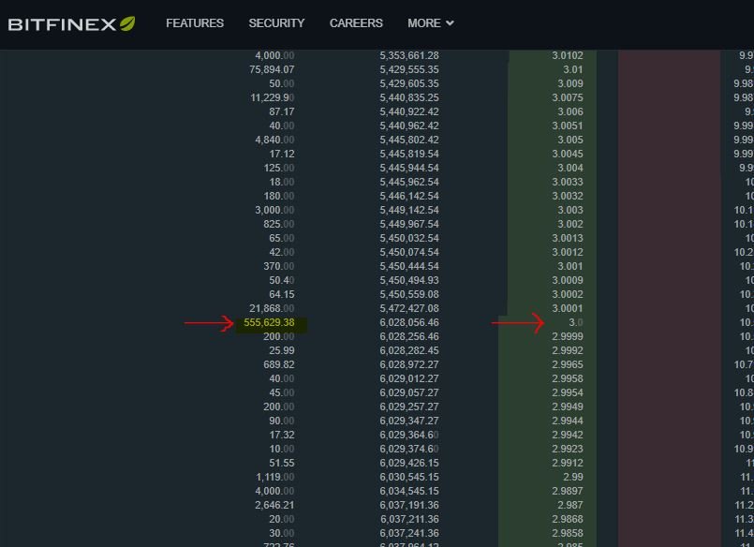Select the amount 11,229.90
The height and width of the screenshot is (547, 754).
273,97
